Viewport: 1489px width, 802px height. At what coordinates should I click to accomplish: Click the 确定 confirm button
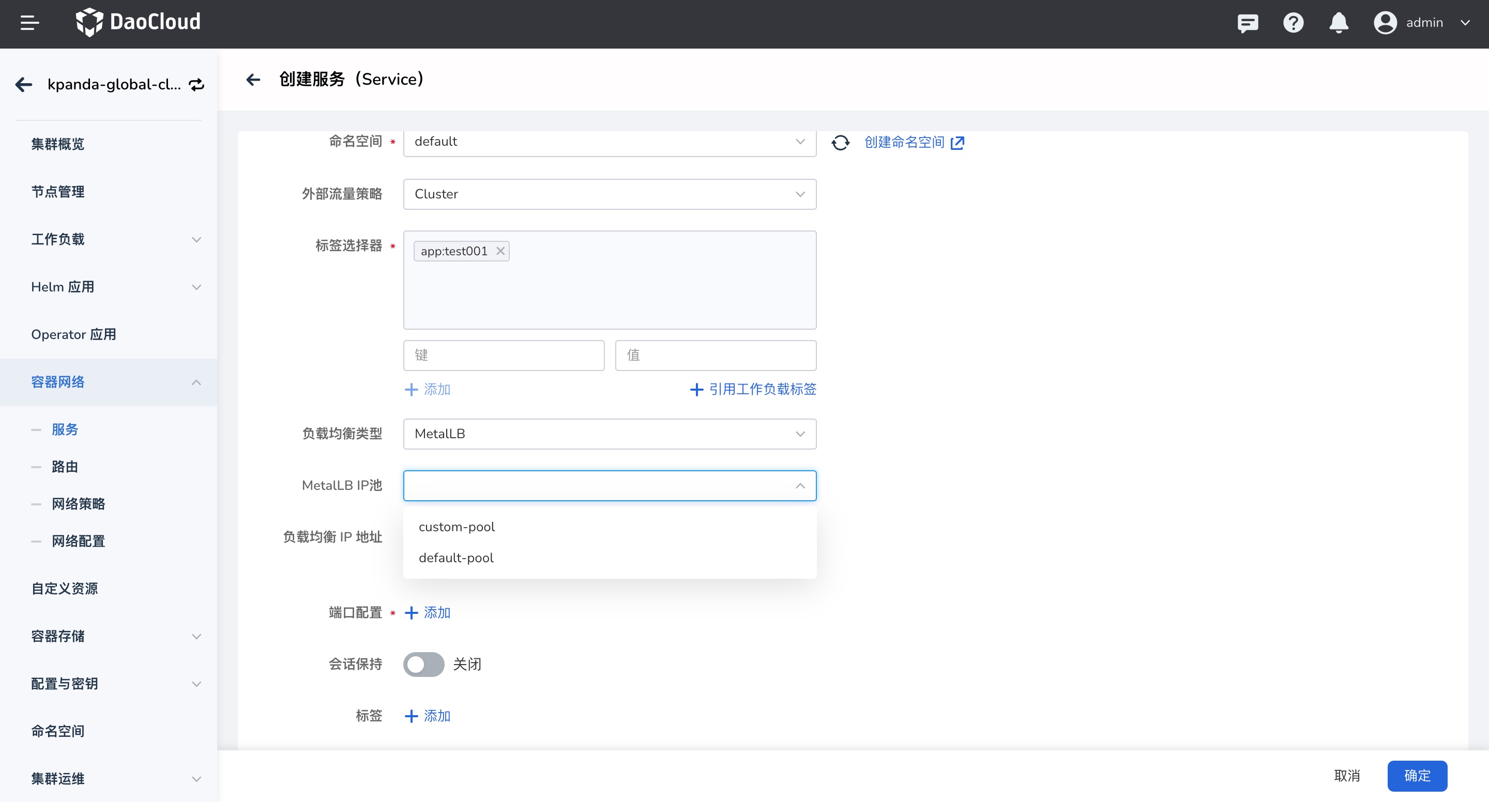(x=1417, y=776)
